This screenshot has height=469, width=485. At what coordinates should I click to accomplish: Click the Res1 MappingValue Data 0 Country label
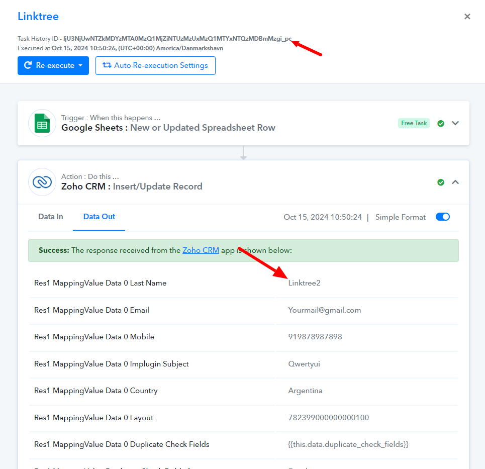pyautogui.click(x=96, y=391)
